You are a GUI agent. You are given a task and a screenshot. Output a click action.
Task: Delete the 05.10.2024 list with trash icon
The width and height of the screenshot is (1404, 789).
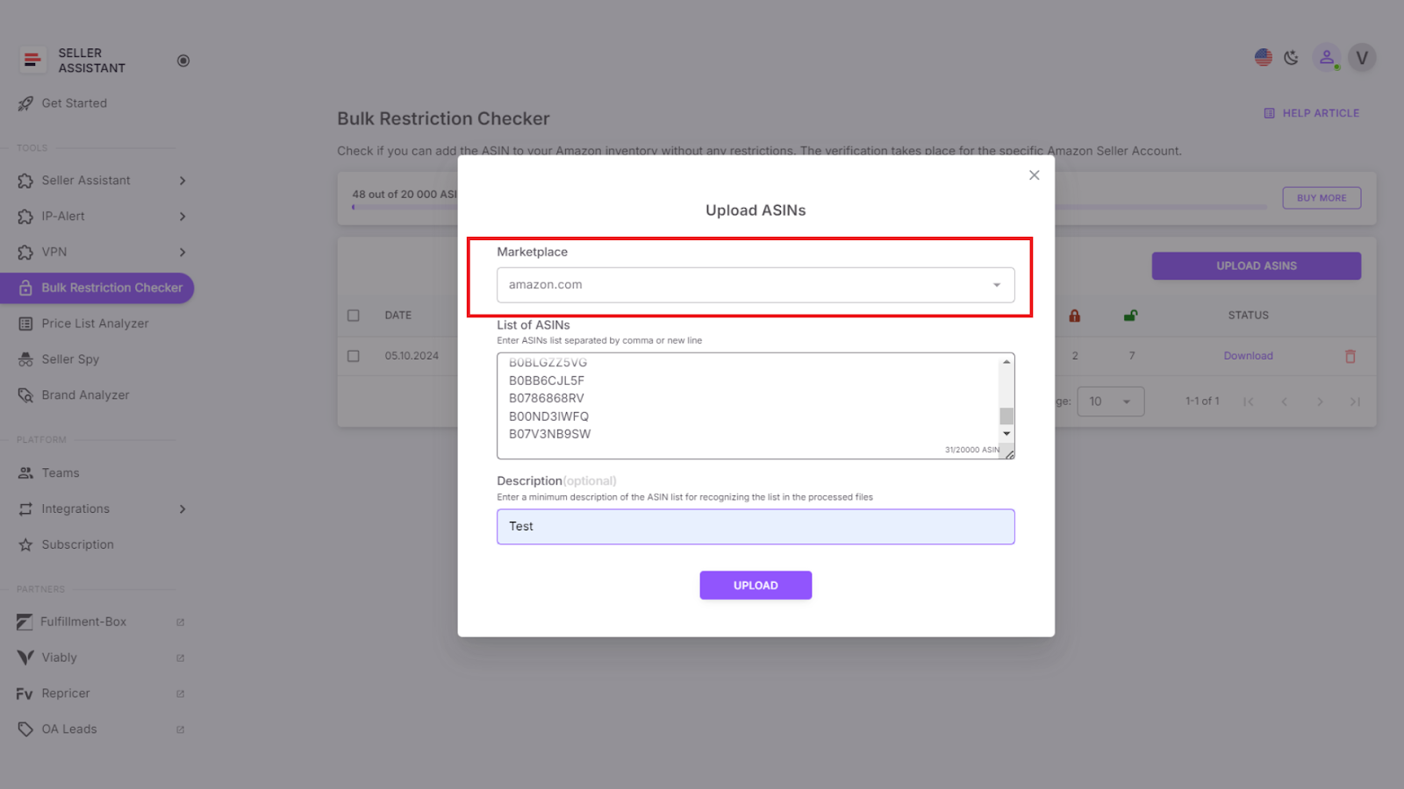(x=1350, y=356)
